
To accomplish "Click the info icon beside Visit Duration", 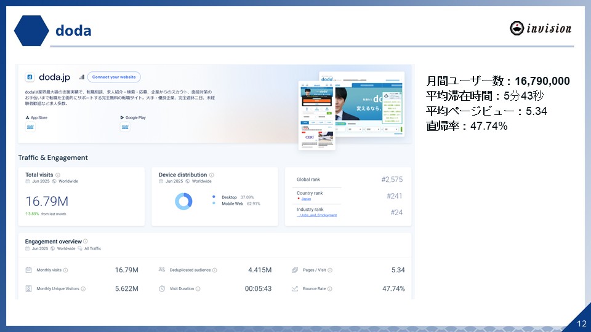I will pos(198,289).
